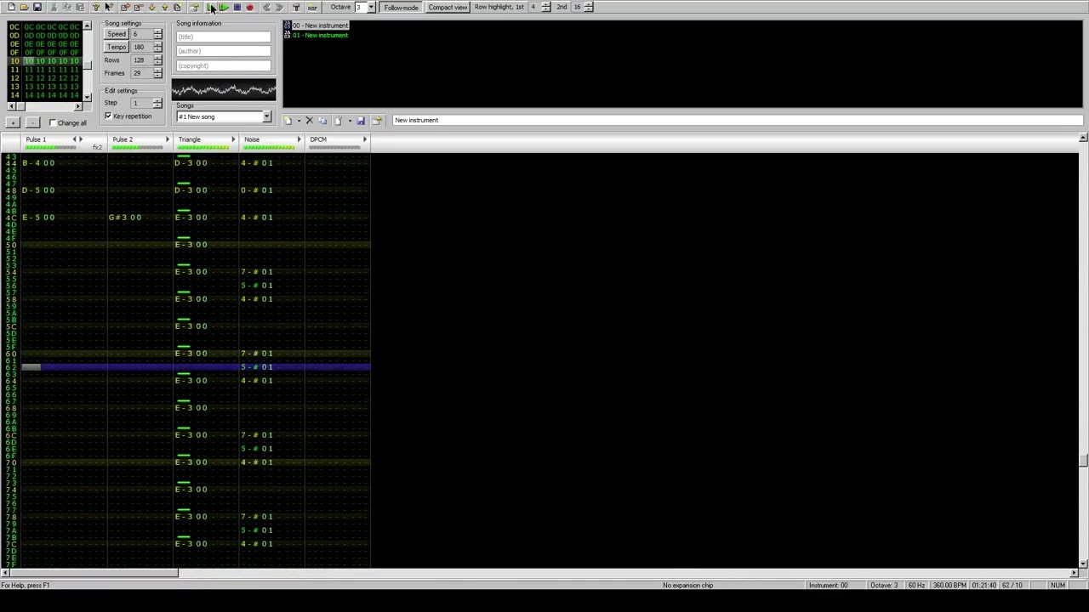This screenshot has height=612, width=1089.
Task: Play and loop the pattern
Action: (x=224, y=7)
